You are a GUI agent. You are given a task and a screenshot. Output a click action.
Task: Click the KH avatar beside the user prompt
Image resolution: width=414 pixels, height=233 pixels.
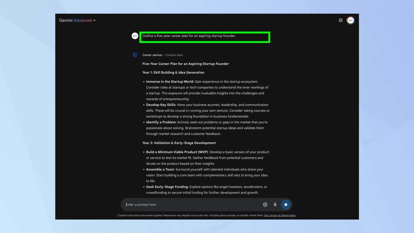[135, 36]
